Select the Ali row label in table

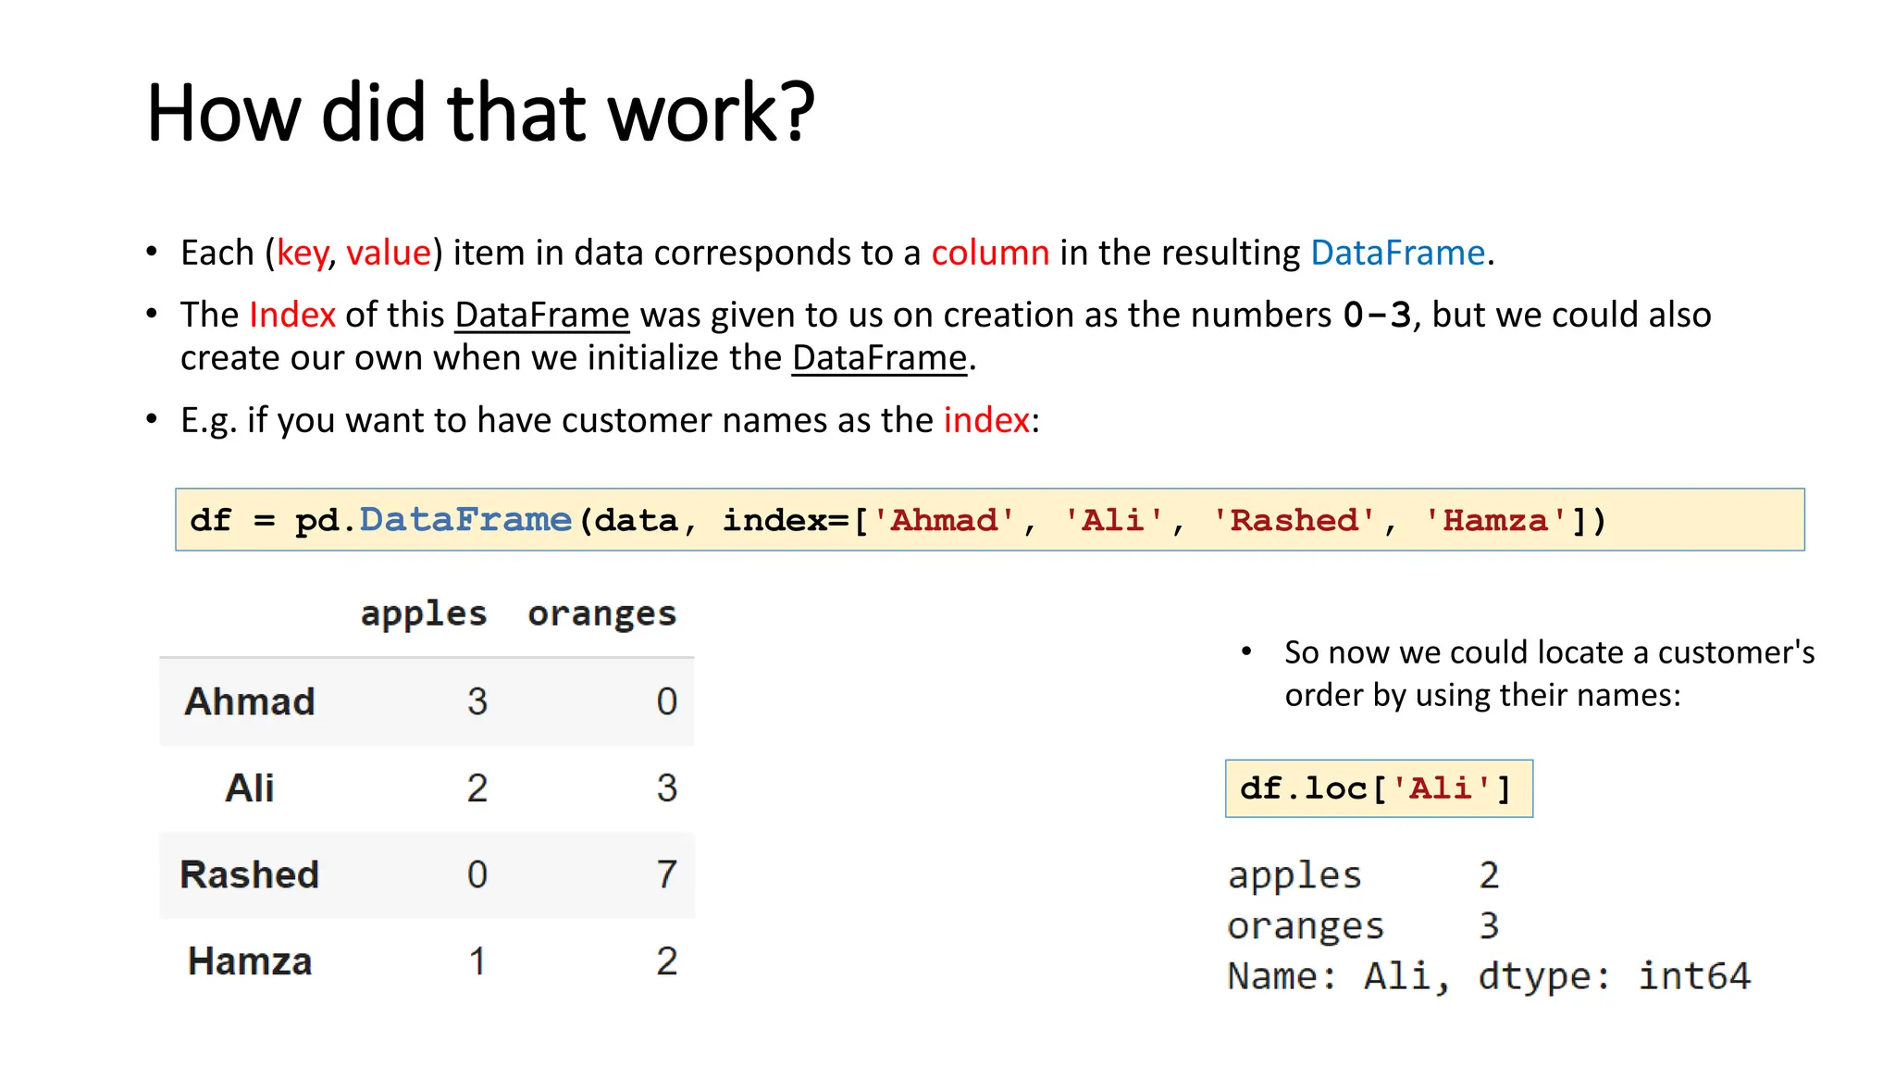coord(250,788)
